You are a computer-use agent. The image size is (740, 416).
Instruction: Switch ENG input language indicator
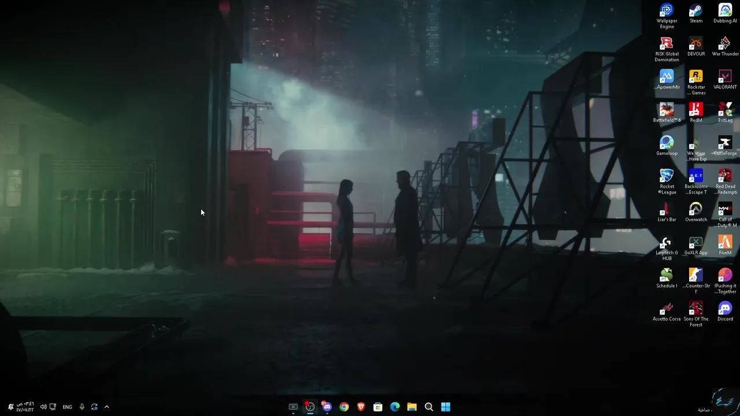[68, 407]
